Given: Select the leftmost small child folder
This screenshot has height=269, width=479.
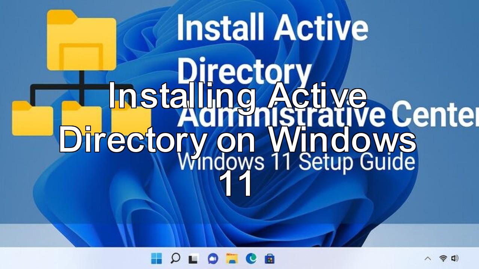Looking at the screenshot, I should [32, 119].
